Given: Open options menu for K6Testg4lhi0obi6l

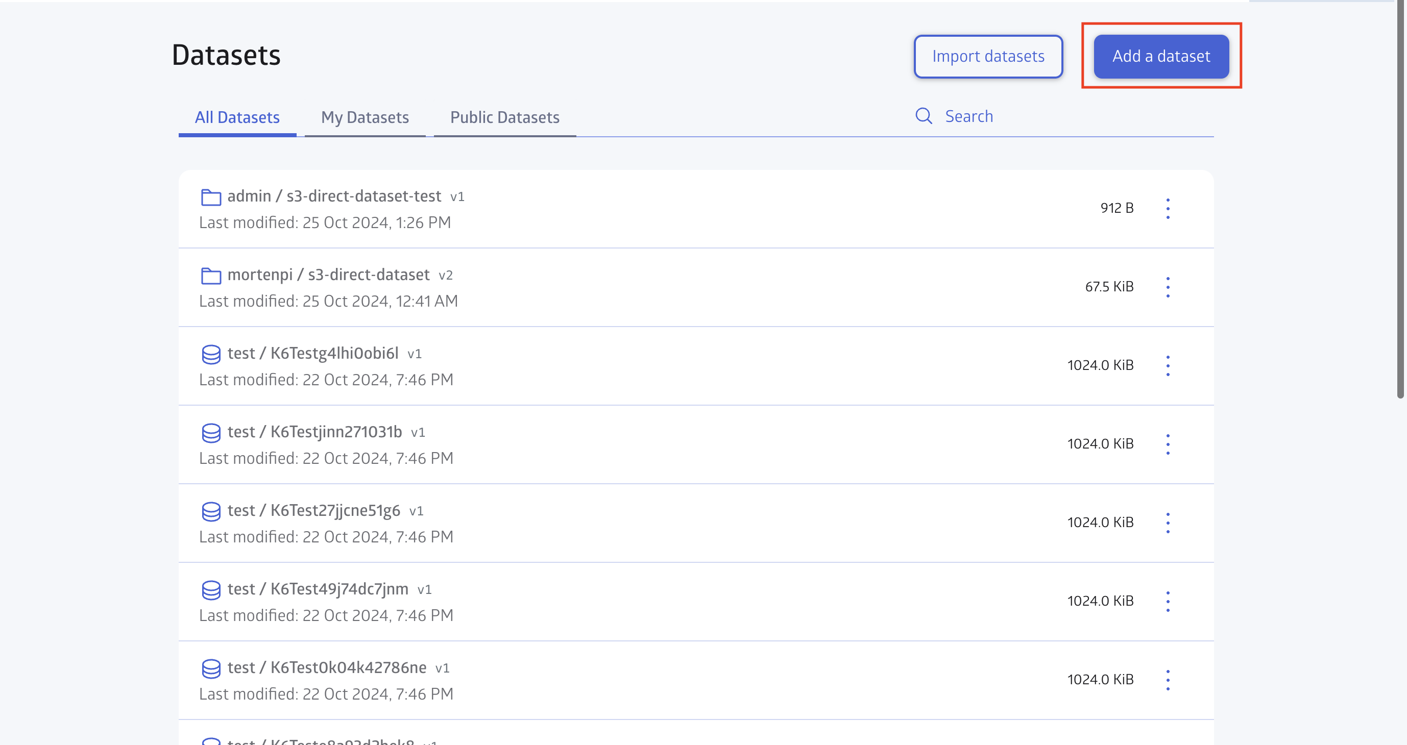Looking at the screenshot, I should pyautogui.click(x=1168, y=366).
